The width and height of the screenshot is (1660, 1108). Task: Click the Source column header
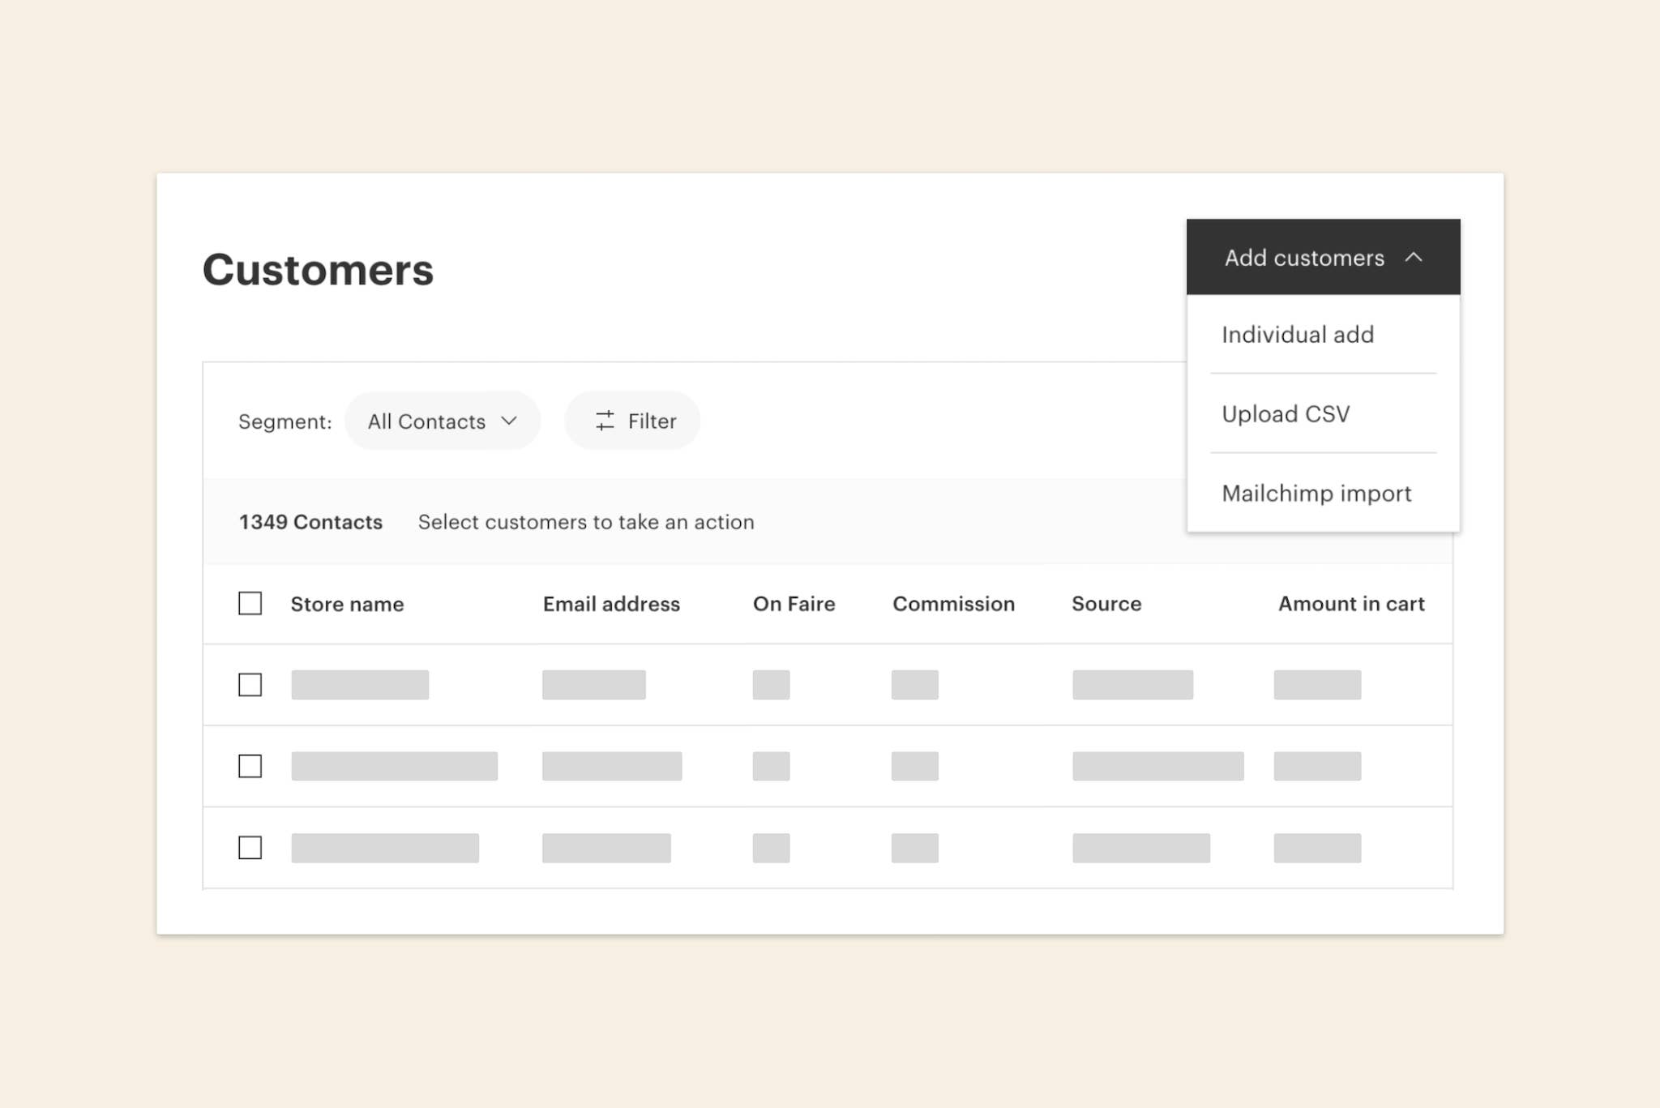pos(1106,604)
